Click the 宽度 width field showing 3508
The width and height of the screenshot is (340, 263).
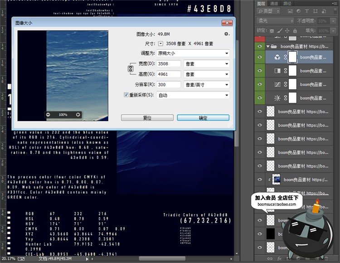[169, 64]
